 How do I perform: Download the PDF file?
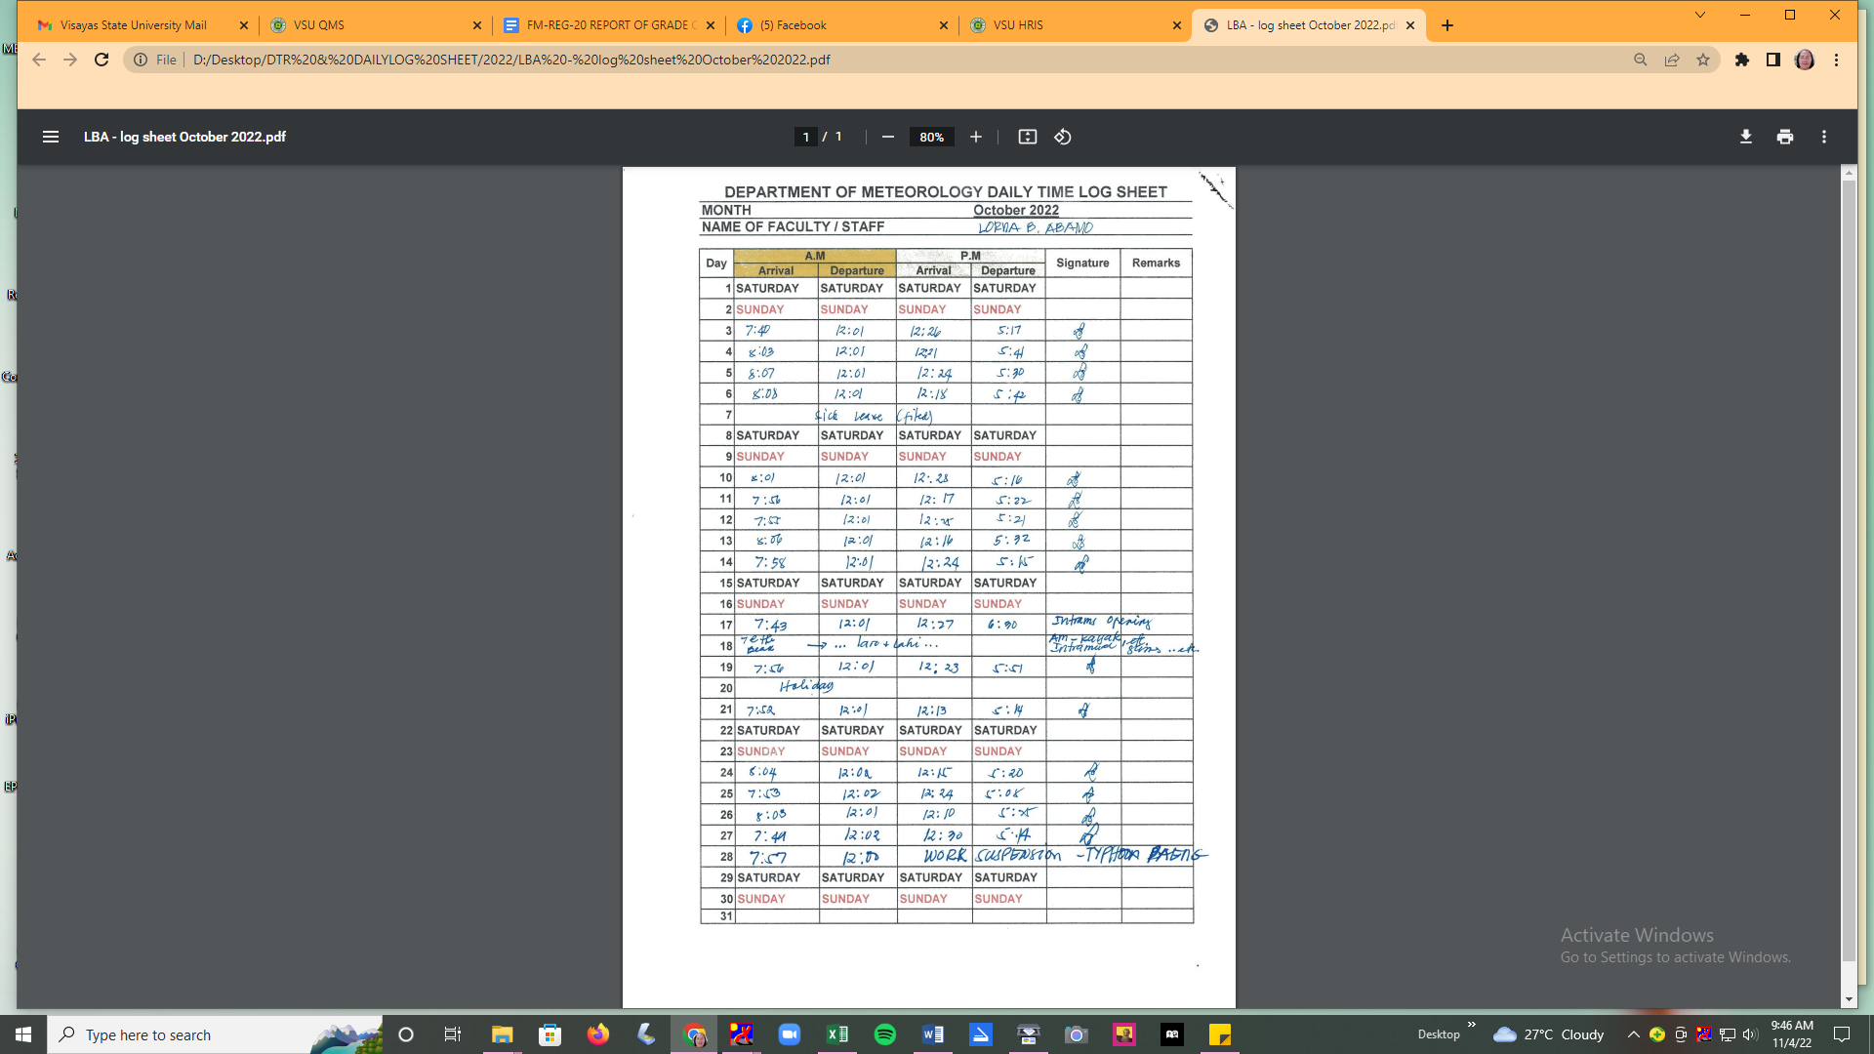pyautogui.click(x=1745, y=137)
